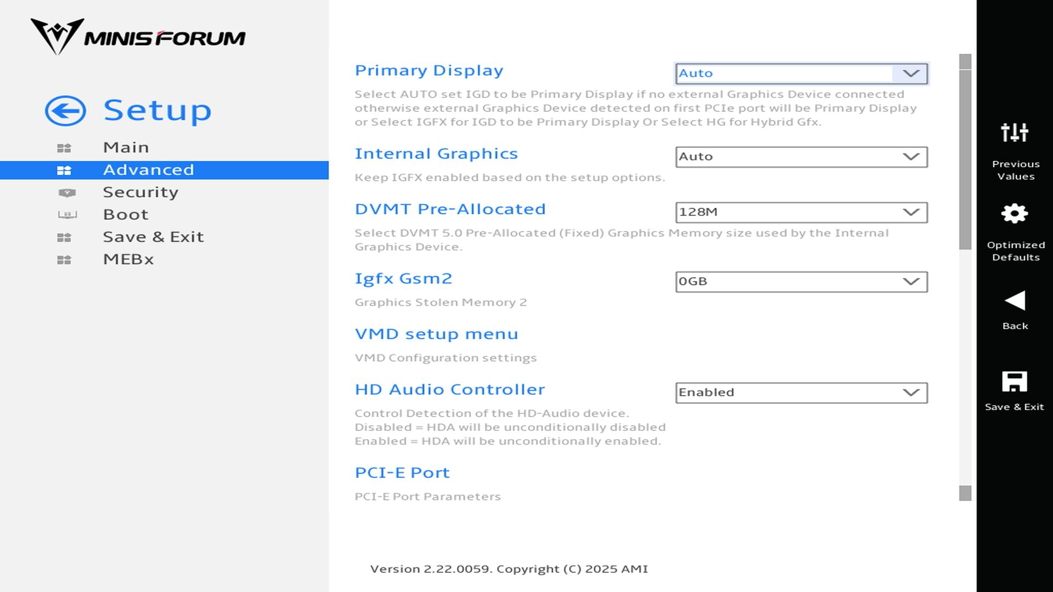Select the Main menu item
Screen dimensions: 1053x592
tap(126, 147)
